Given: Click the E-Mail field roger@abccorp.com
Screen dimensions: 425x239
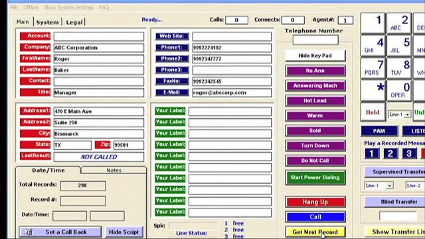Looking at the screenshot, I should 232,93.
